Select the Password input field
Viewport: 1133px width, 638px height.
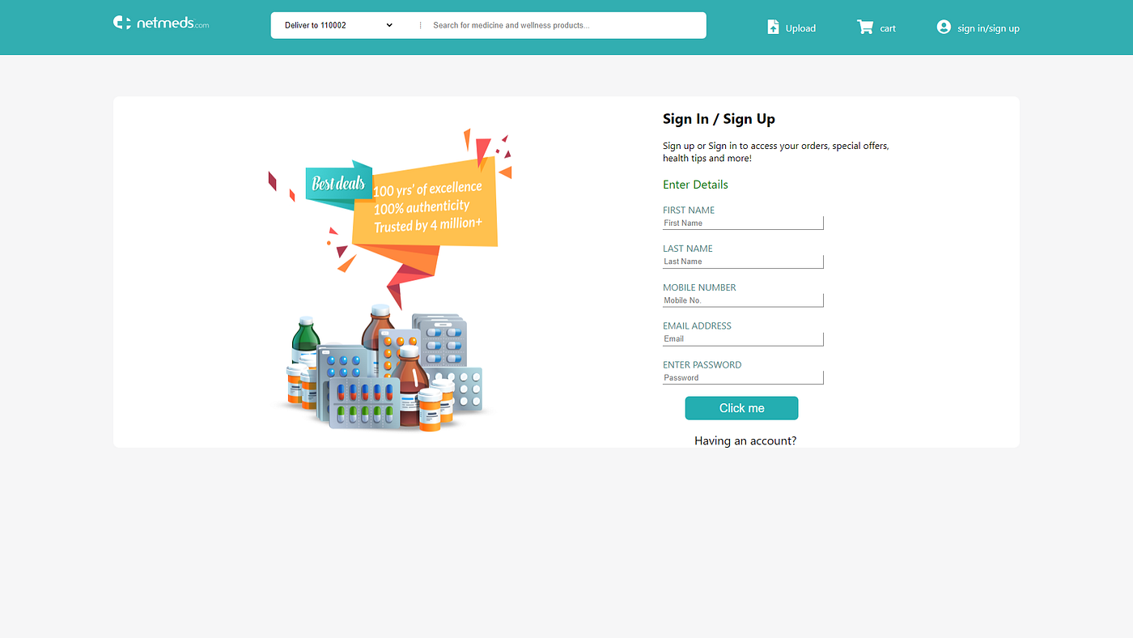pyautogui.click(x=743, y=377)
